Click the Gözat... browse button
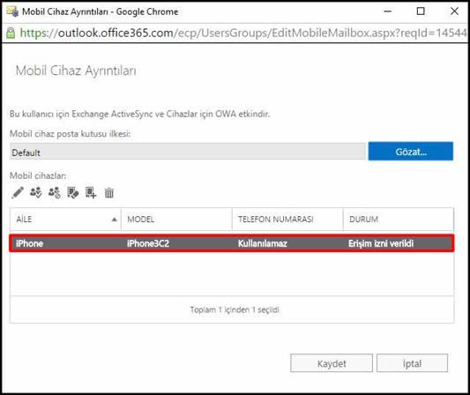Screen dimensions: 470x395 point(410,152)
